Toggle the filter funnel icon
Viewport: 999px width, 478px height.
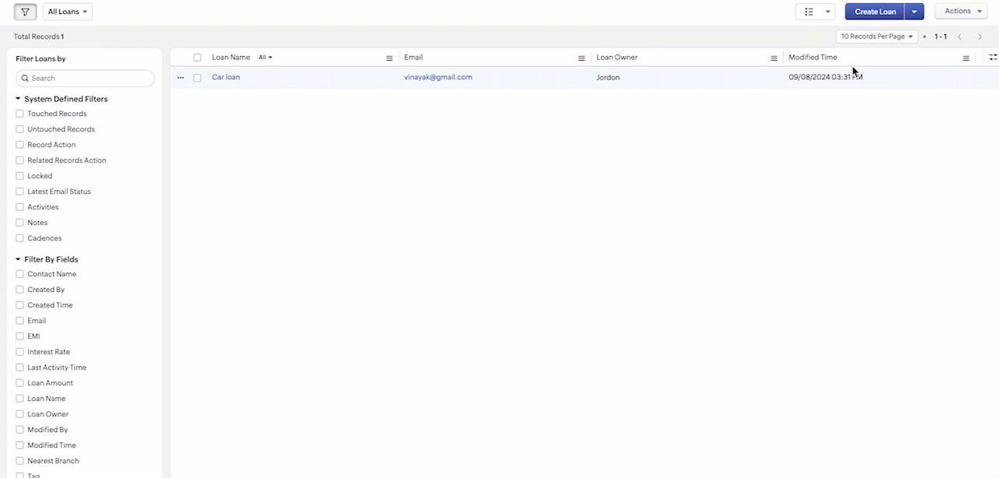(26, 12)
